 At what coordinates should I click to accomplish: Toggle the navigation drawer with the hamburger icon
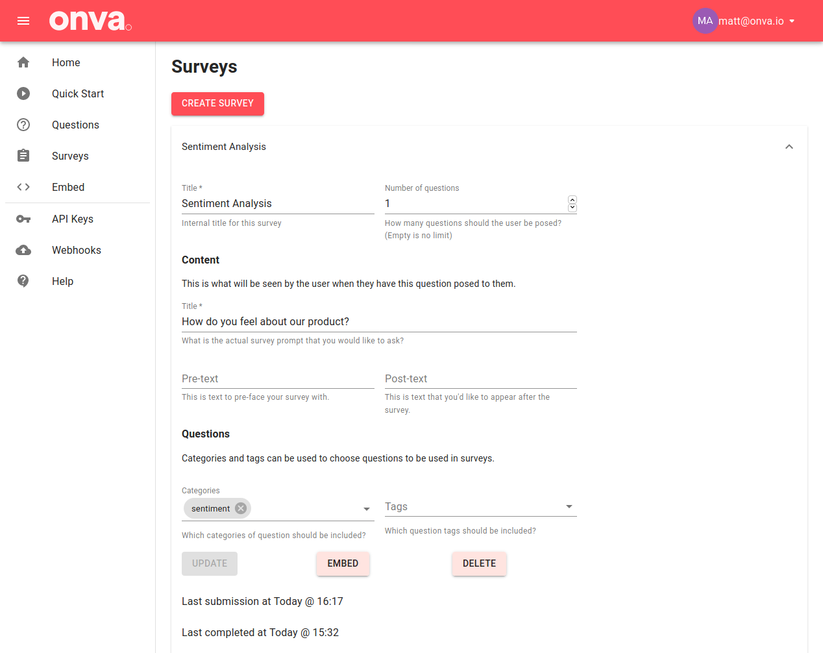(x=23, y=21)
